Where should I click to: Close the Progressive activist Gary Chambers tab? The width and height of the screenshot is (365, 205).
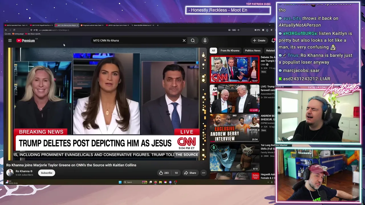[x=103, y=25]
